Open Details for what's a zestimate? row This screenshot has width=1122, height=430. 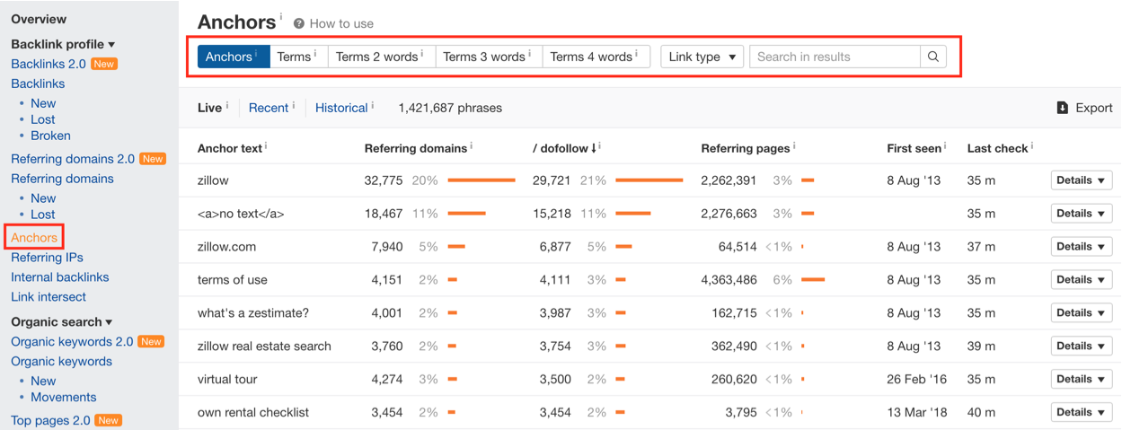1082,313
